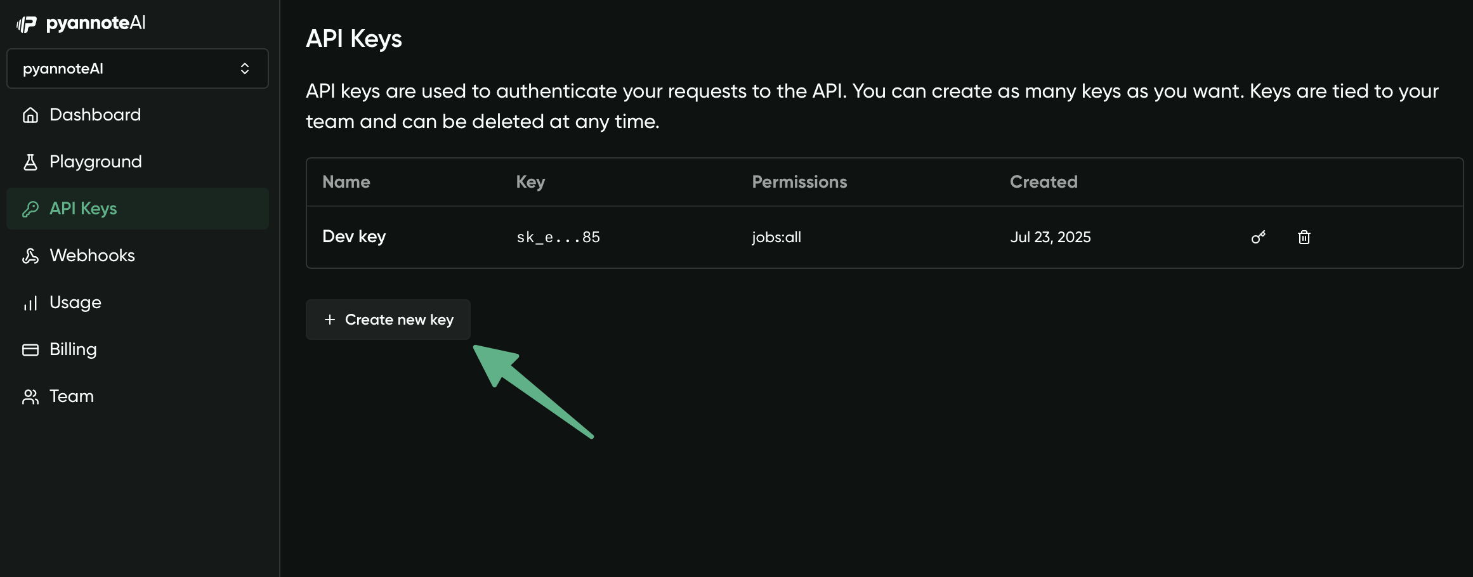1473x577 pixels.
Task: Select the Usage bar-chart icon
Action: click(30, 302)
